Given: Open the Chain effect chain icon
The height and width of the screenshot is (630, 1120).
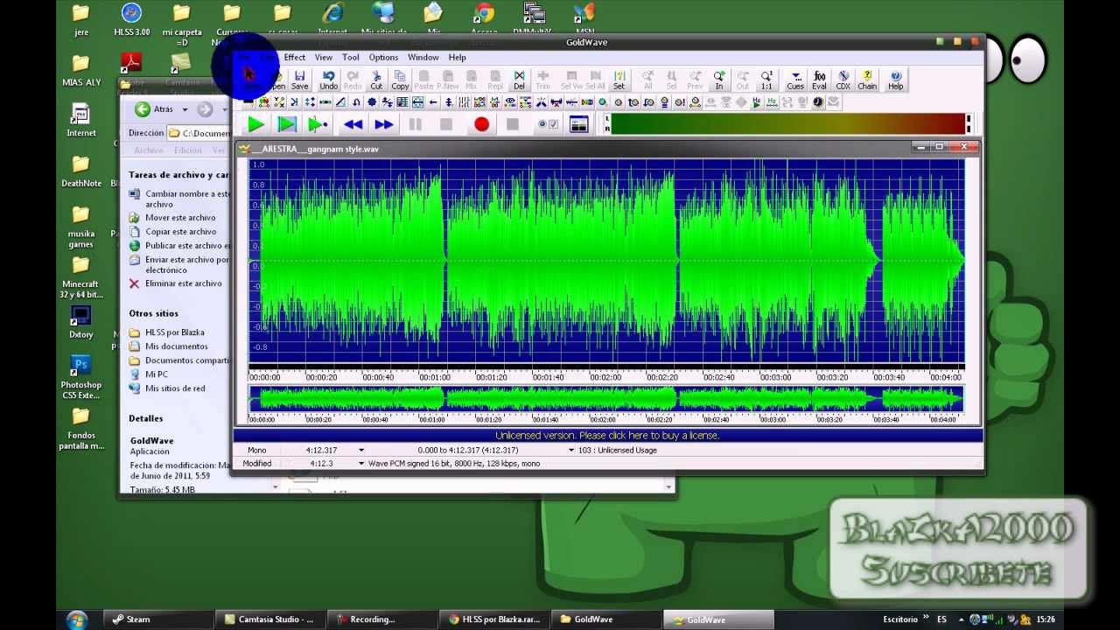Looking at the screenshot, I should pos(867,80).
